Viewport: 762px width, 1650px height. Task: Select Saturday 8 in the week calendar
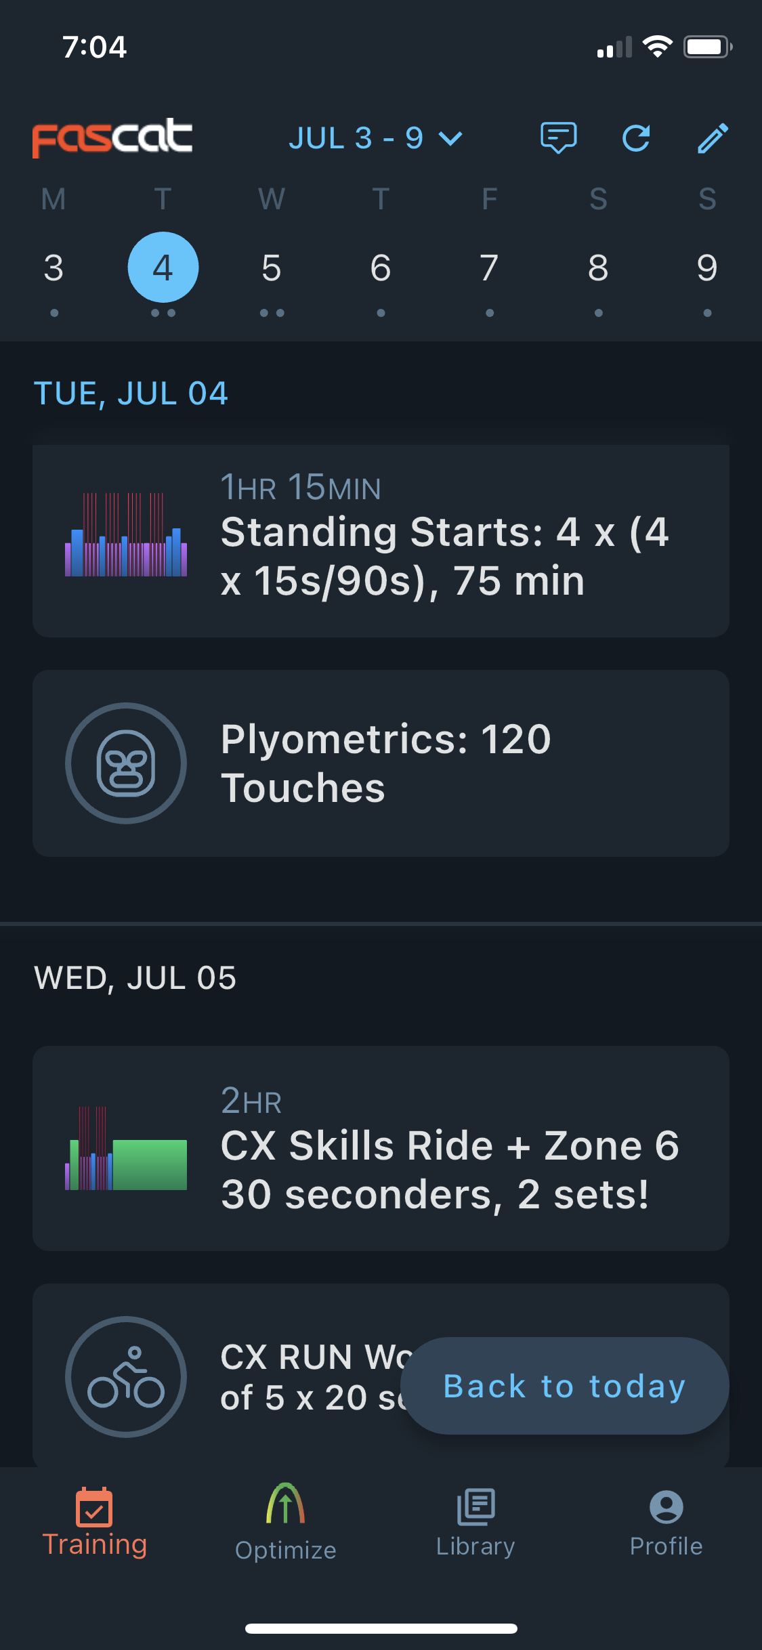tap(598, 268)
